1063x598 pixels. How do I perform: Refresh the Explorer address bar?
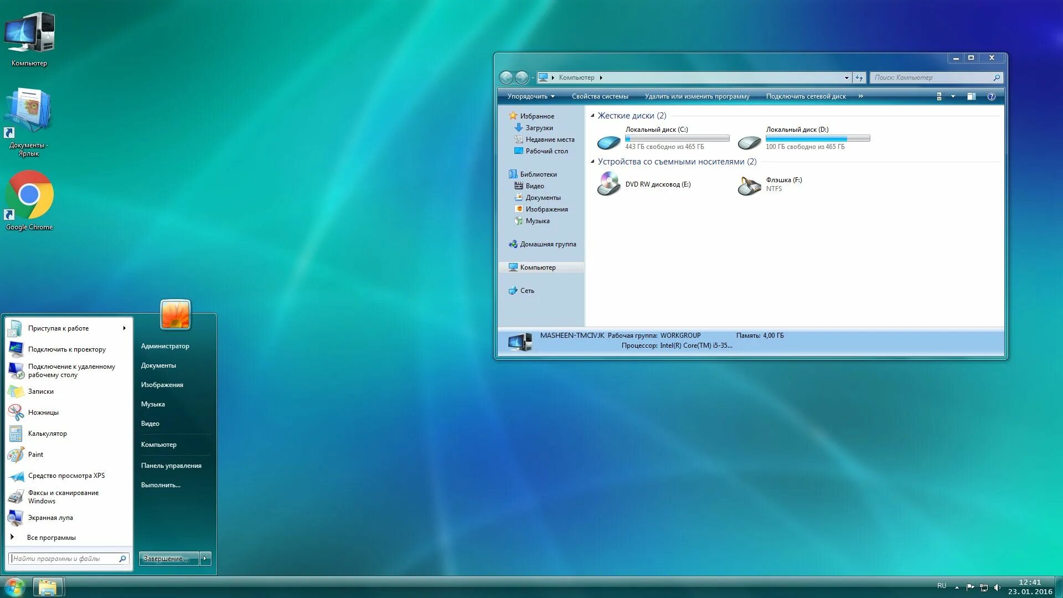[x=859, y=78]
